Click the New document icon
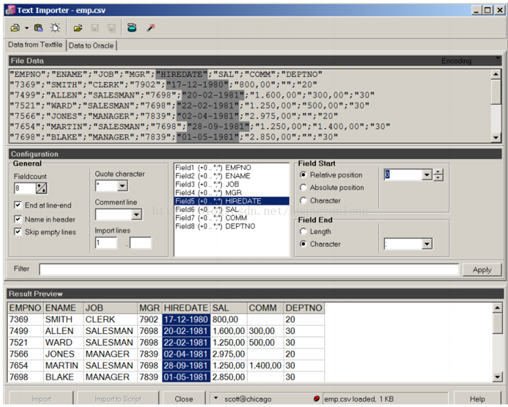Viewport: 508px width, 407px height. 56,28
